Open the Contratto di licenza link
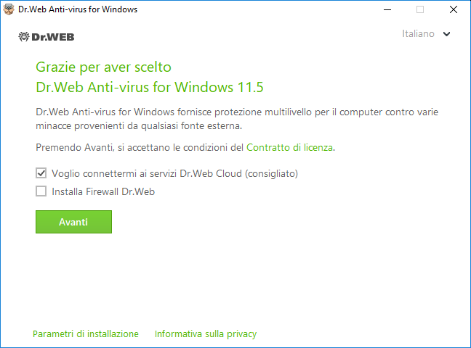Image resolution: width=471 pixels, height=348 pixels. 289,147
